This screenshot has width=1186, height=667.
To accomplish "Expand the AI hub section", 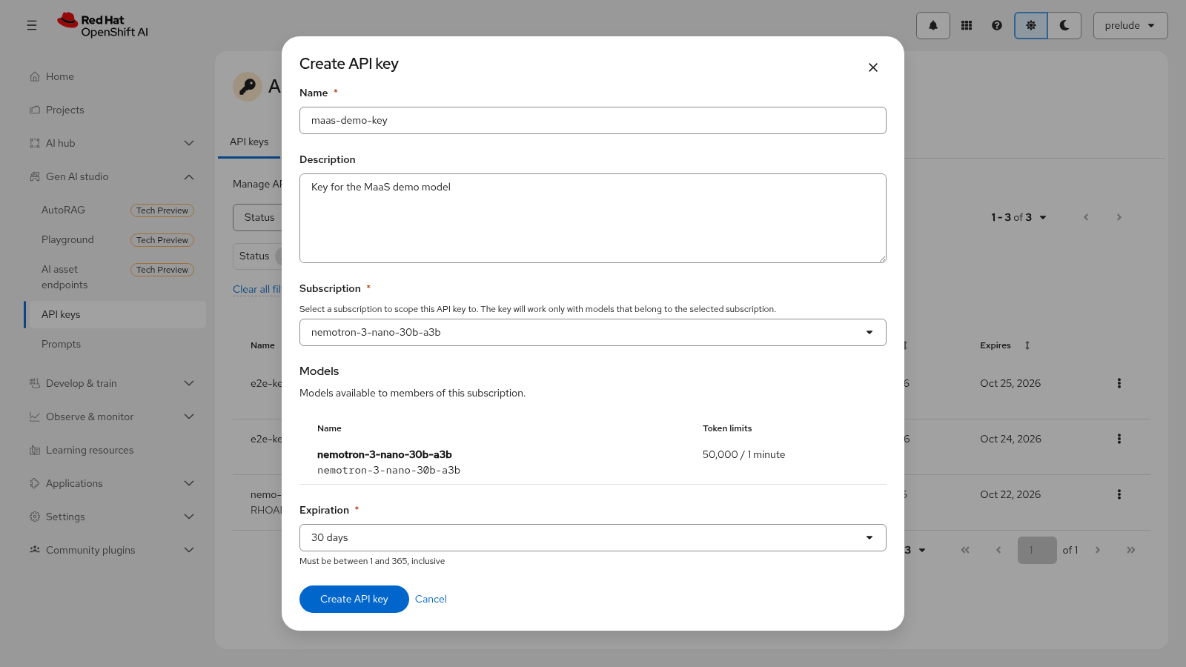I will [x=115, y=143].
